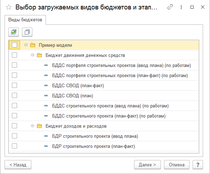This screenshot has width=210, height=174.
Task: Collapse the Бюджет доходов и расходов group
Action: click(x=32, y=126)
